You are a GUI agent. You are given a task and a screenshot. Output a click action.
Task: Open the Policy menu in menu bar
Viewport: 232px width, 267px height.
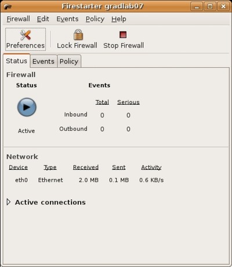pos(95,19)
